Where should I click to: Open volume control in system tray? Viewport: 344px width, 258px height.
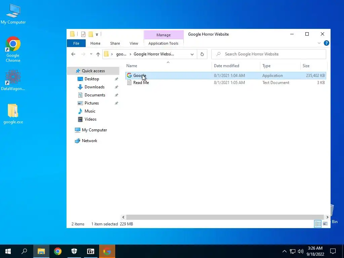pyautogui.click(x=301, y=251)
